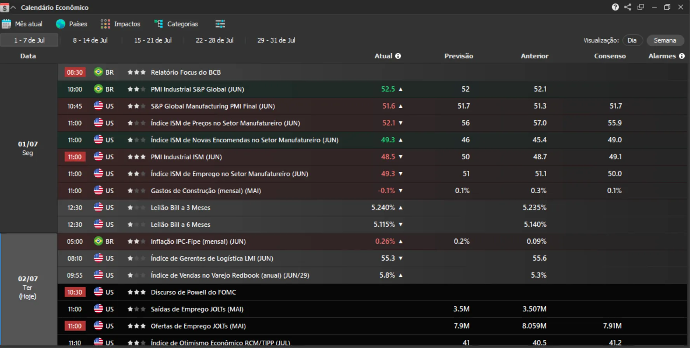
Task: Click the star rating in Gastos de Construção row
Action: (136, 191)
